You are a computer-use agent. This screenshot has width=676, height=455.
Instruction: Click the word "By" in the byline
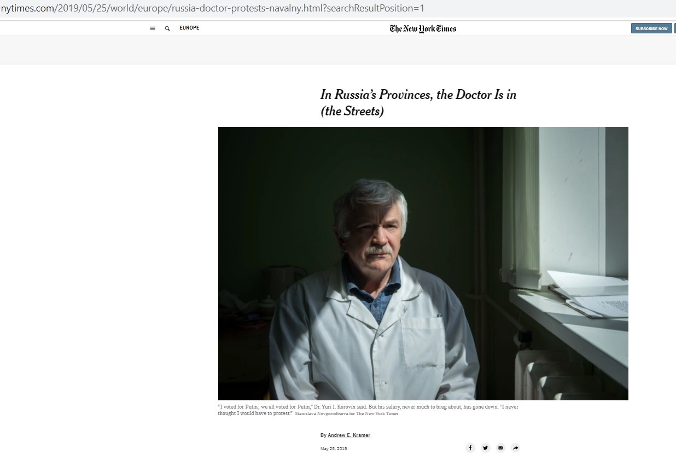(323, 435)
